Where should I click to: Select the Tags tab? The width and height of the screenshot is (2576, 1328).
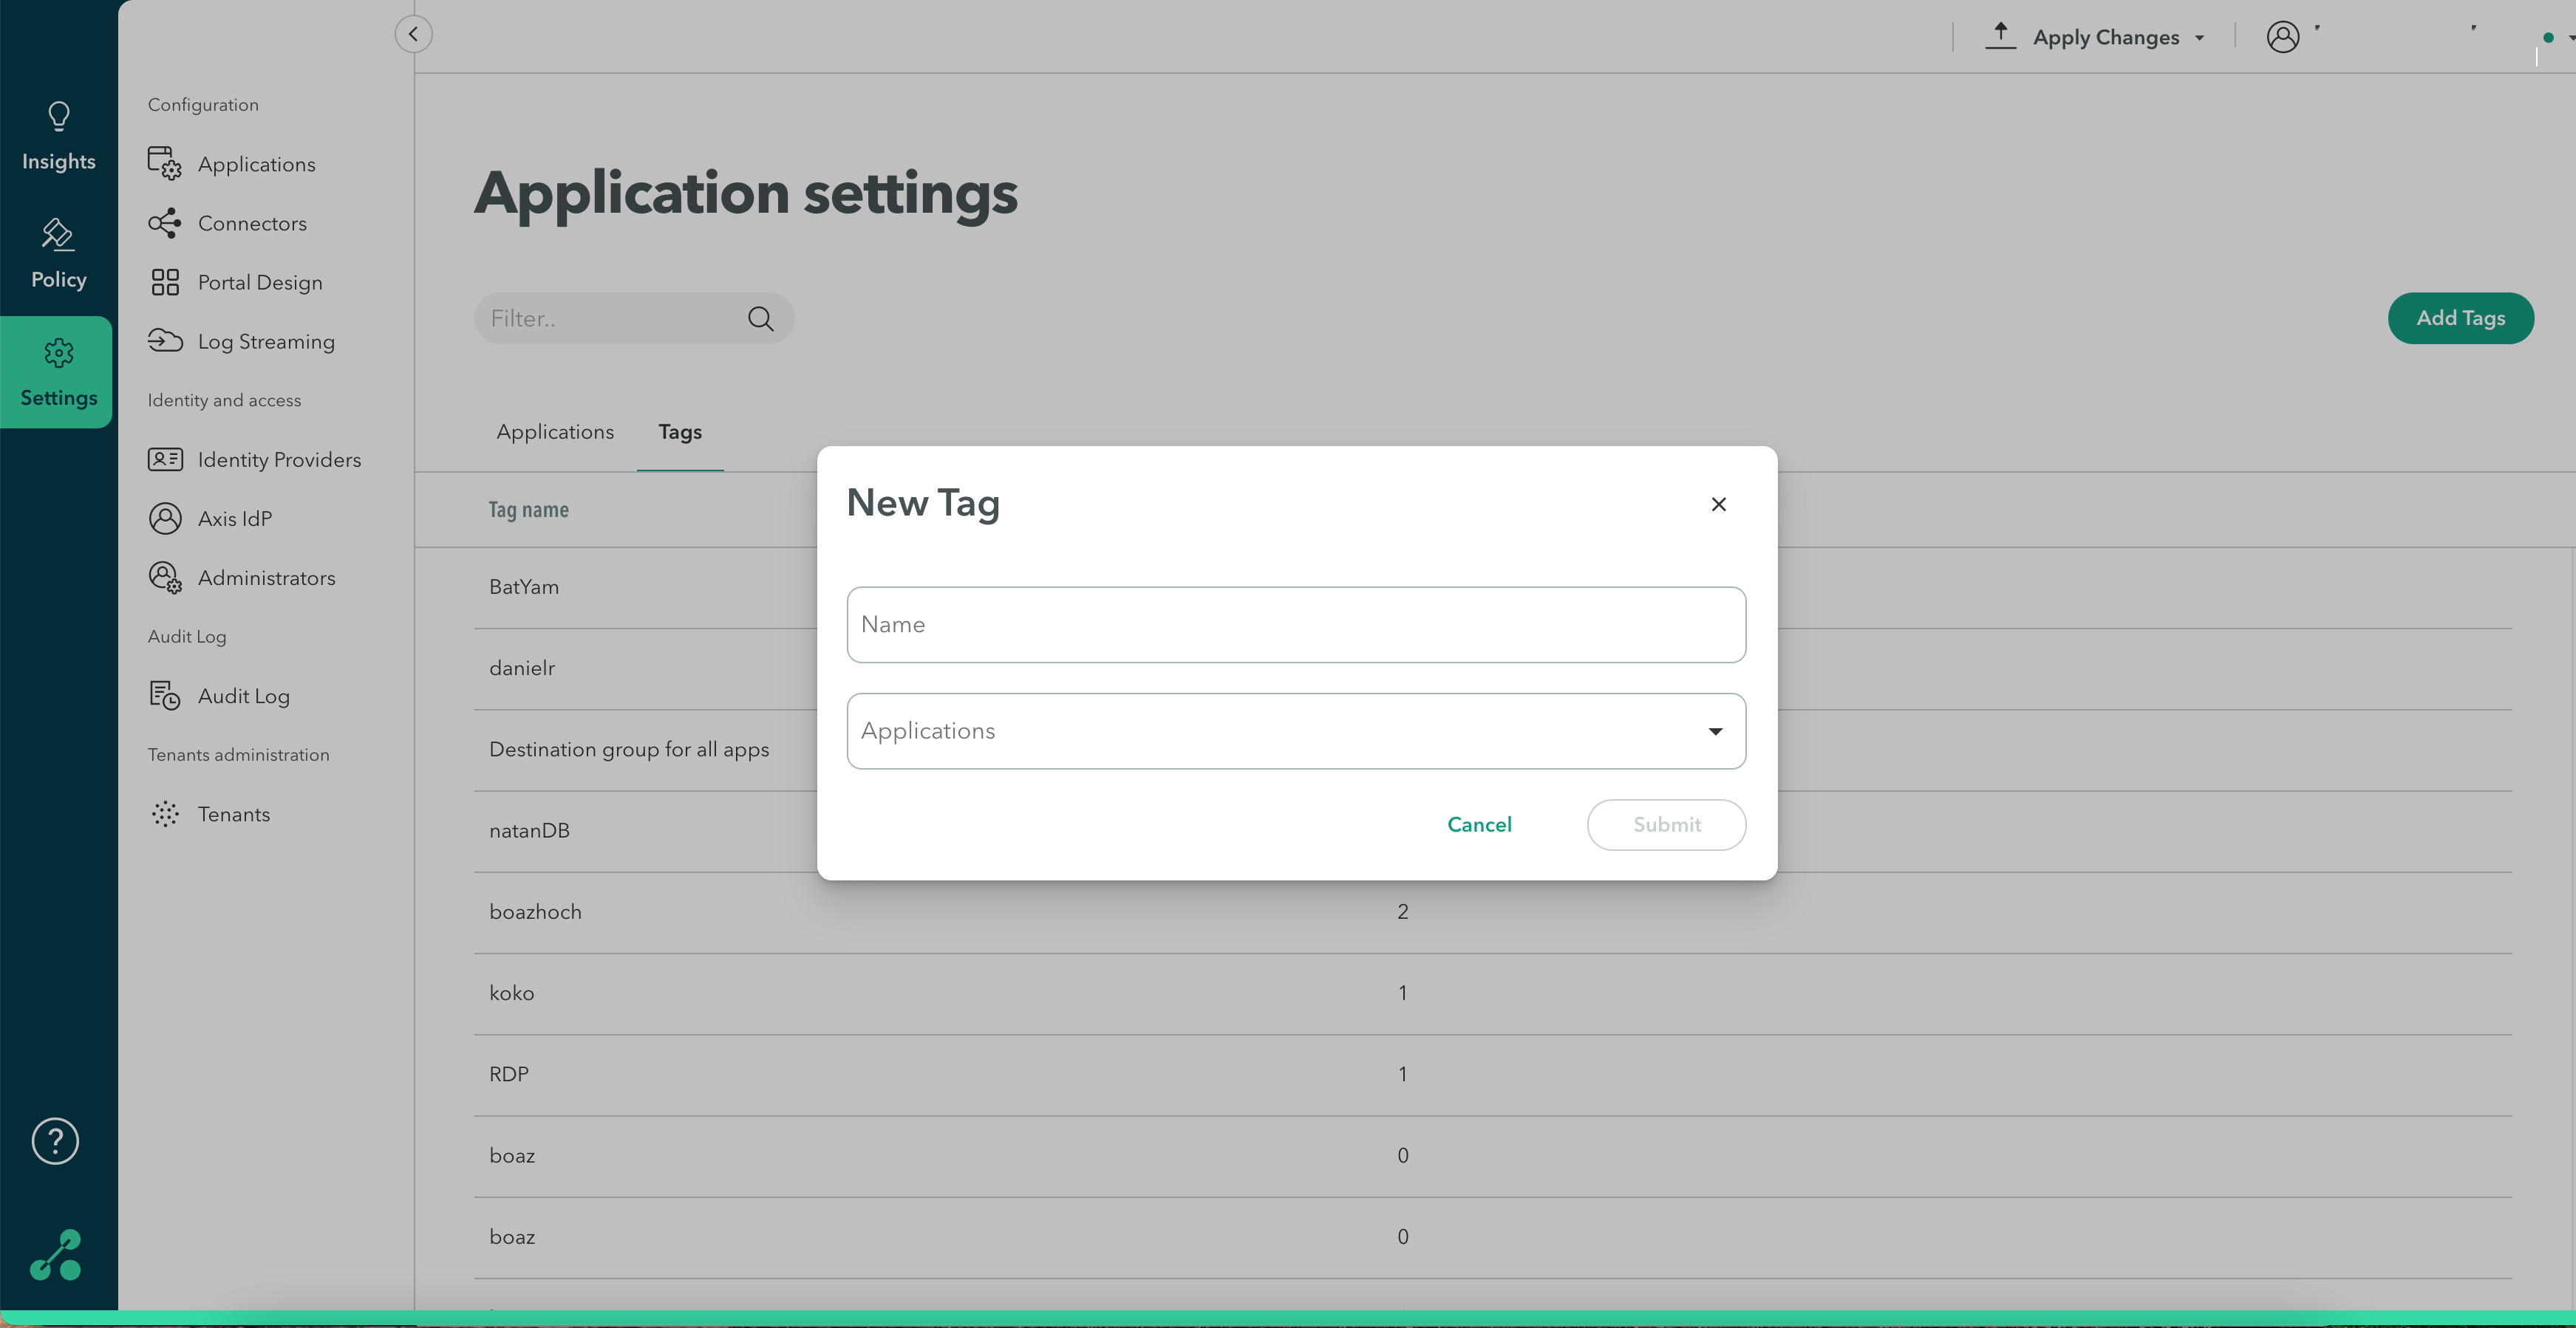click(679, 431)
